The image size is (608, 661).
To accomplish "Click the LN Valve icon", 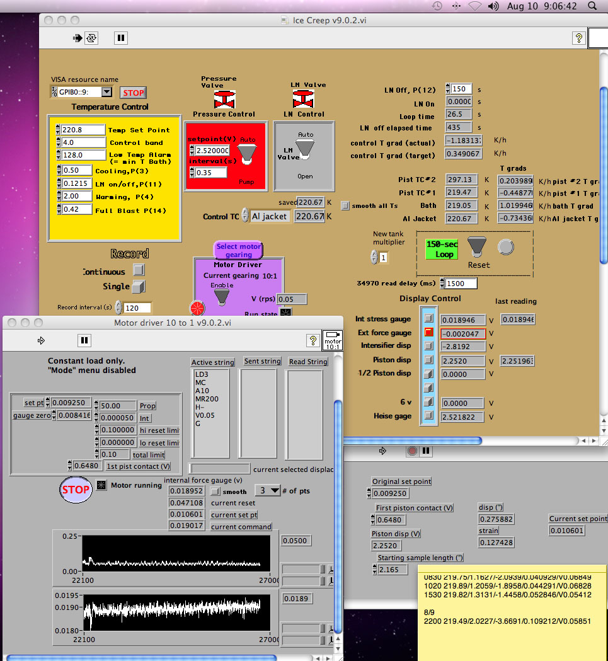I will (304, 99).
